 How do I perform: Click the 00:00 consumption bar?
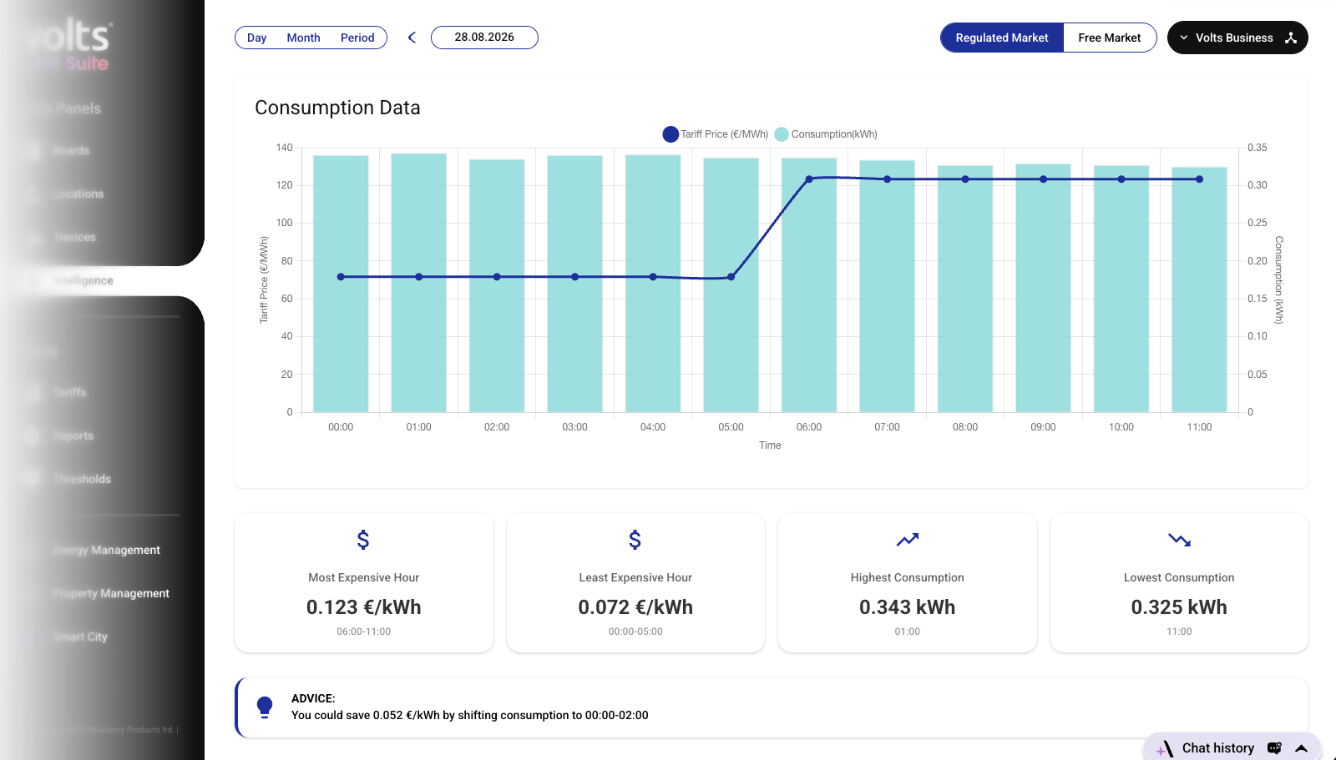[341, 284]
